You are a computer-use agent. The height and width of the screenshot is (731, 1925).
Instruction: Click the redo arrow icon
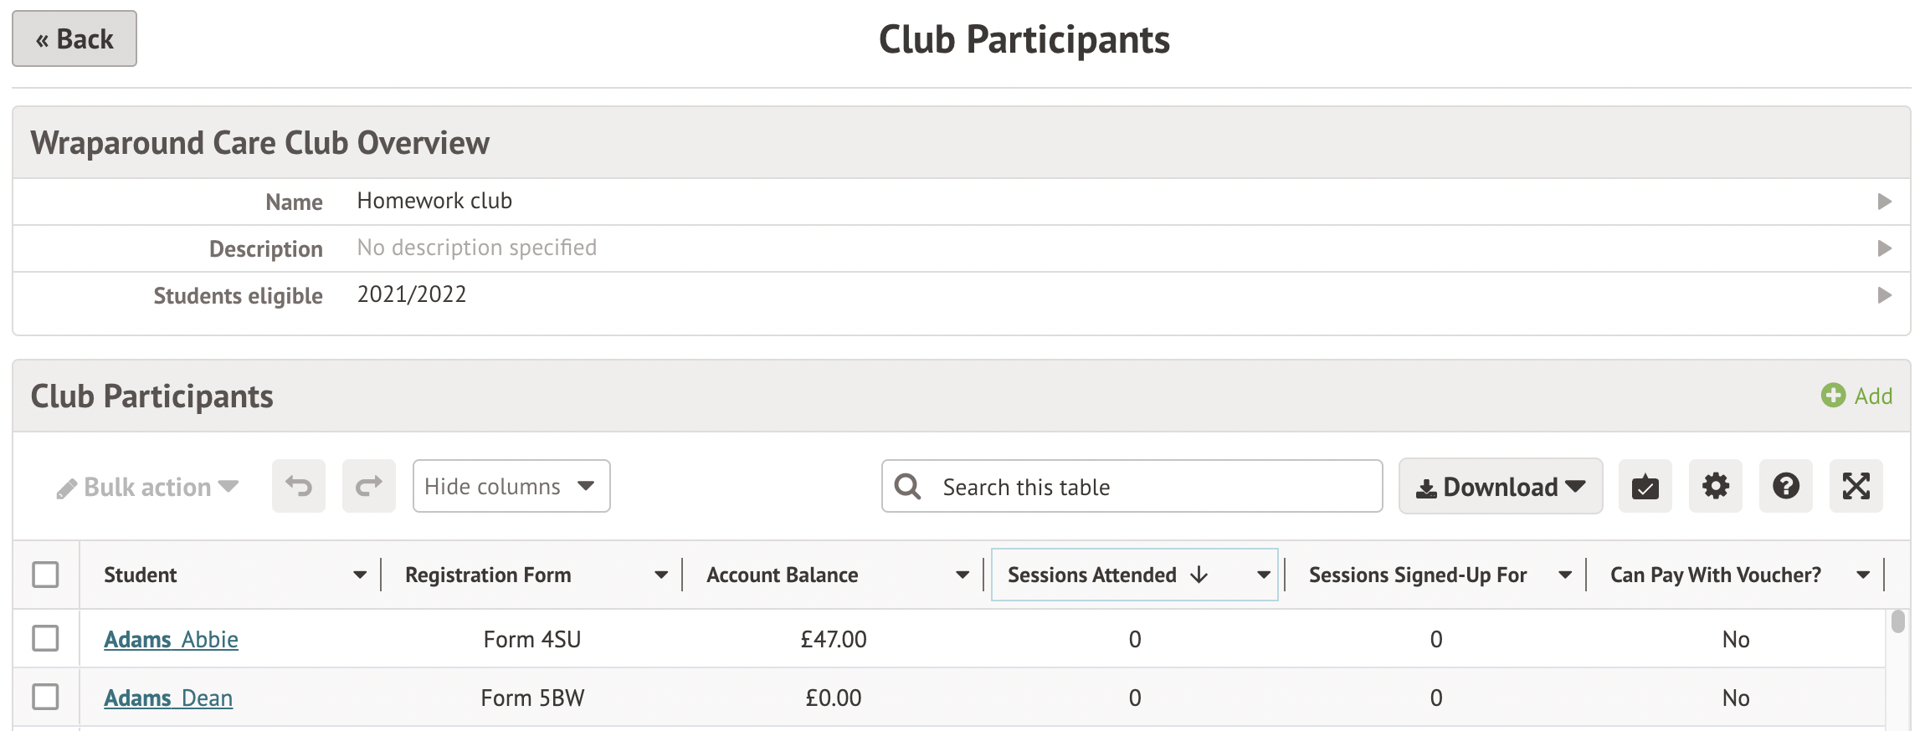[369, 486]
